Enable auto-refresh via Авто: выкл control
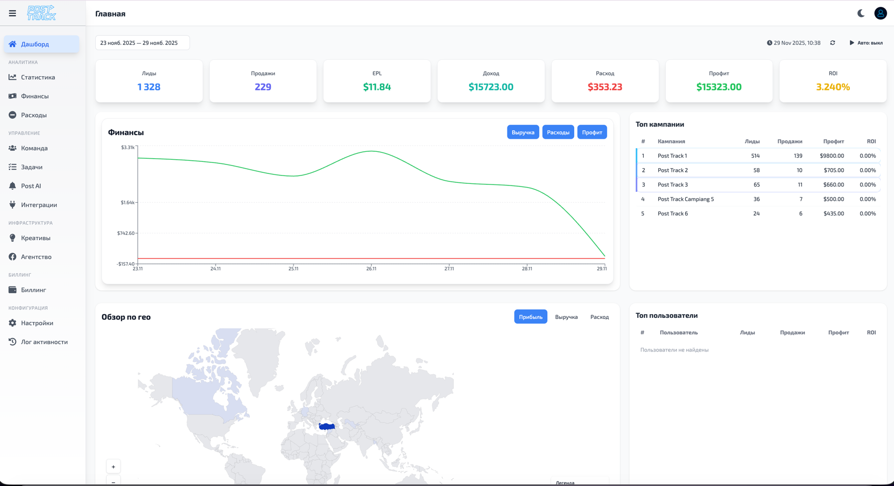894x486 pixels. [x=866, y=43]
